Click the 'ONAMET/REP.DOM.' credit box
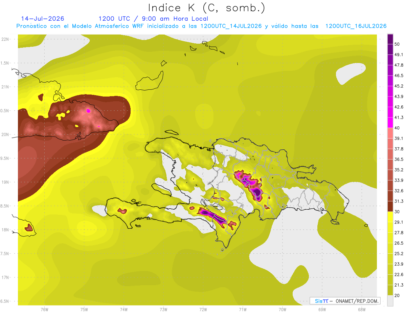This screenshot has width=406, height=314. point(345,301)
